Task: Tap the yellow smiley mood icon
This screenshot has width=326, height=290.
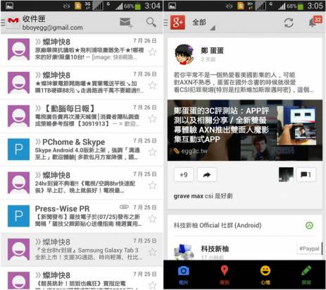Action: point(265,274)
